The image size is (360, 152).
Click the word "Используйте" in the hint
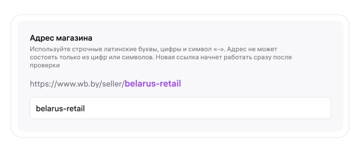[x=44, y=49]
